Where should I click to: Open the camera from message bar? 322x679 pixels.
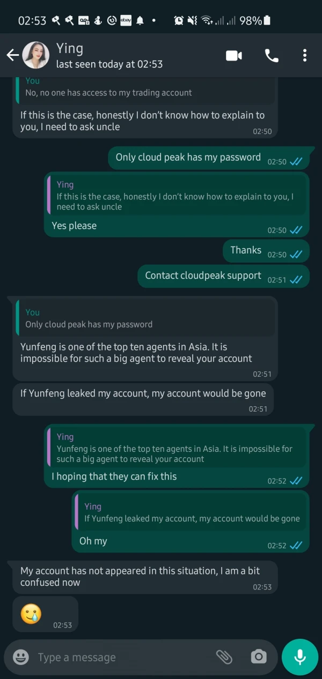point(258,657)
